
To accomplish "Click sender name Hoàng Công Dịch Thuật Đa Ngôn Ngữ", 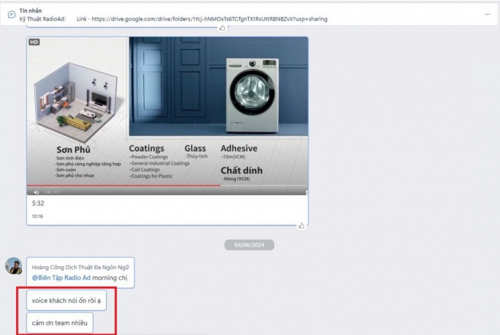I will (81, 267).
